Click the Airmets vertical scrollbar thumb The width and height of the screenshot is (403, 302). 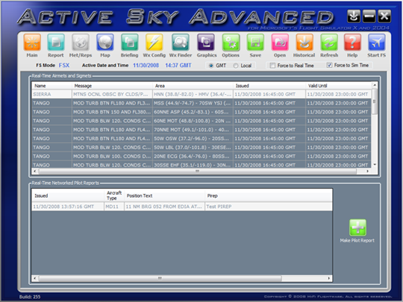point(375,101)
